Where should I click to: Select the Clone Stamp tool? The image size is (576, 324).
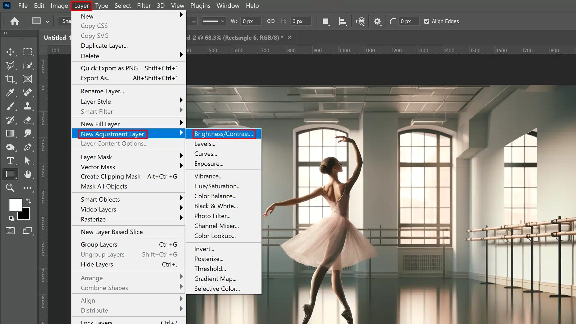click(x=28, y=106)
